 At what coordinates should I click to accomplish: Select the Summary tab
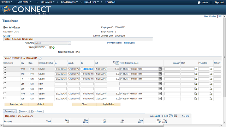10,111
